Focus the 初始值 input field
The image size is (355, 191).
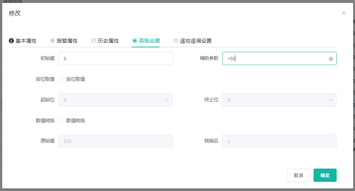pyautogui.click(x=115, y=58)
